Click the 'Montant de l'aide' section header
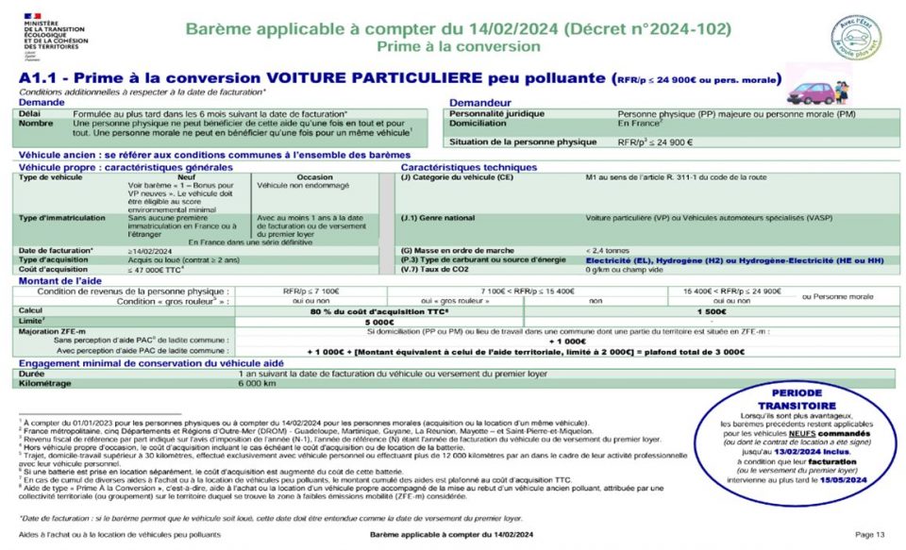Screen dimensions: 906x550 coord(63,280)
